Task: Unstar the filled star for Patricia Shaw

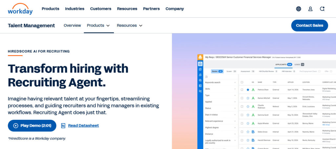Action: [248, 90]
